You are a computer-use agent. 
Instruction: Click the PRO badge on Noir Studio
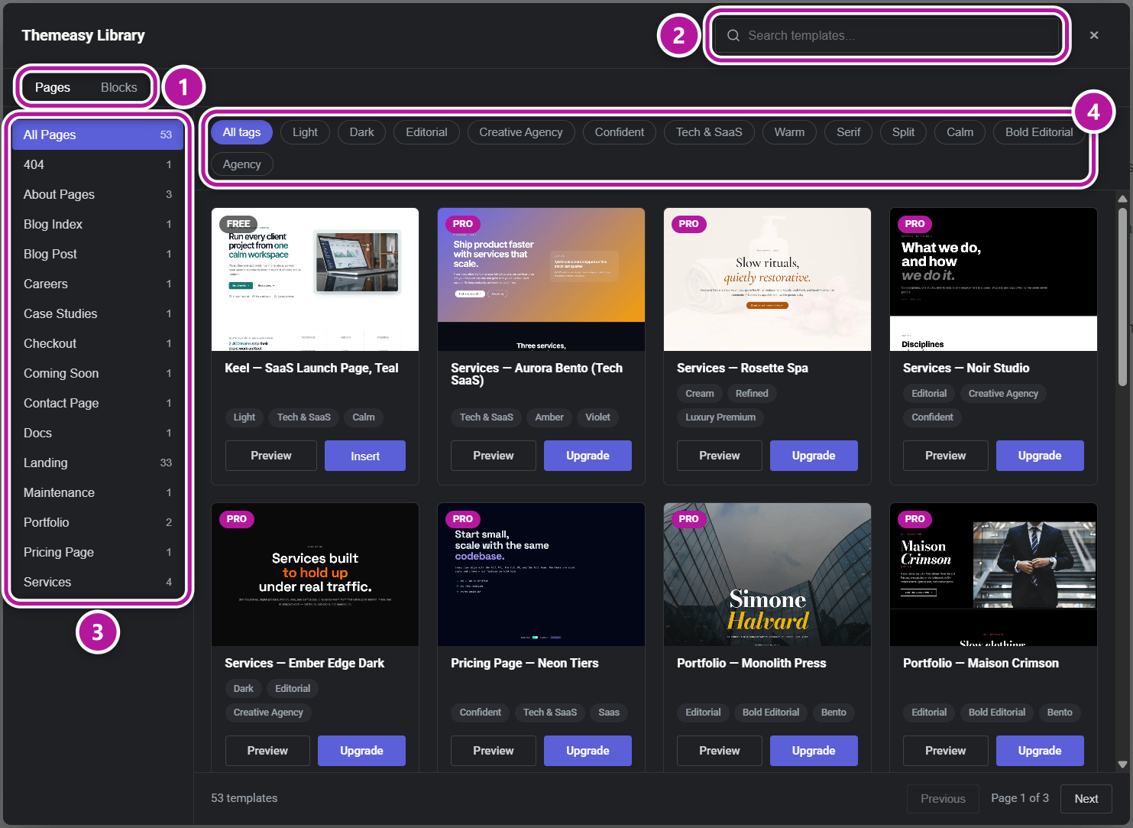pos(914,224)
